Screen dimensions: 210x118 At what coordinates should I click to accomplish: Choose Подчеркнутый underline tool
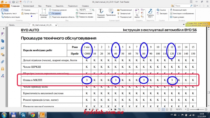click(x=124, y=17)
